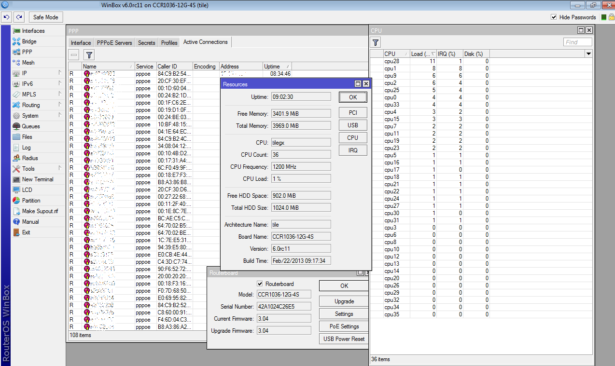Select the cpu28 row in CPU list
The height and width of the screenshot is (366, 615).
[x=481, y=61]
